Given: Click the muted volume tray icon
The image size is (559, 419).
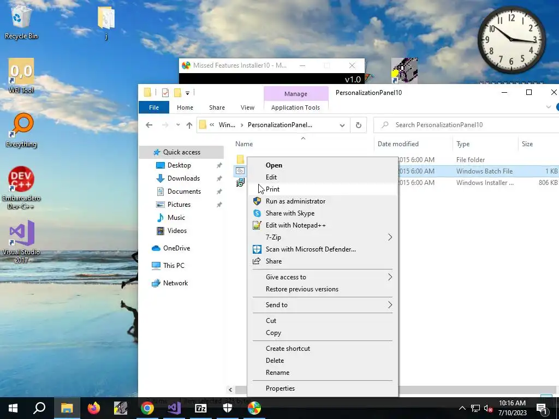Looking at the screenshot, I should tap(489, 408).
